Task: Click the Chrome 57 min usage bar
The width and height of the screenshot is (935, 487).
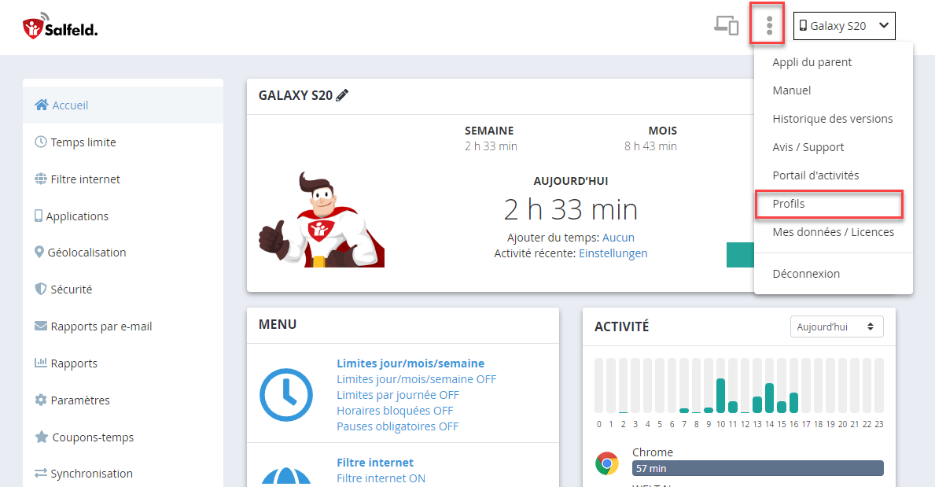Action: 758,468
